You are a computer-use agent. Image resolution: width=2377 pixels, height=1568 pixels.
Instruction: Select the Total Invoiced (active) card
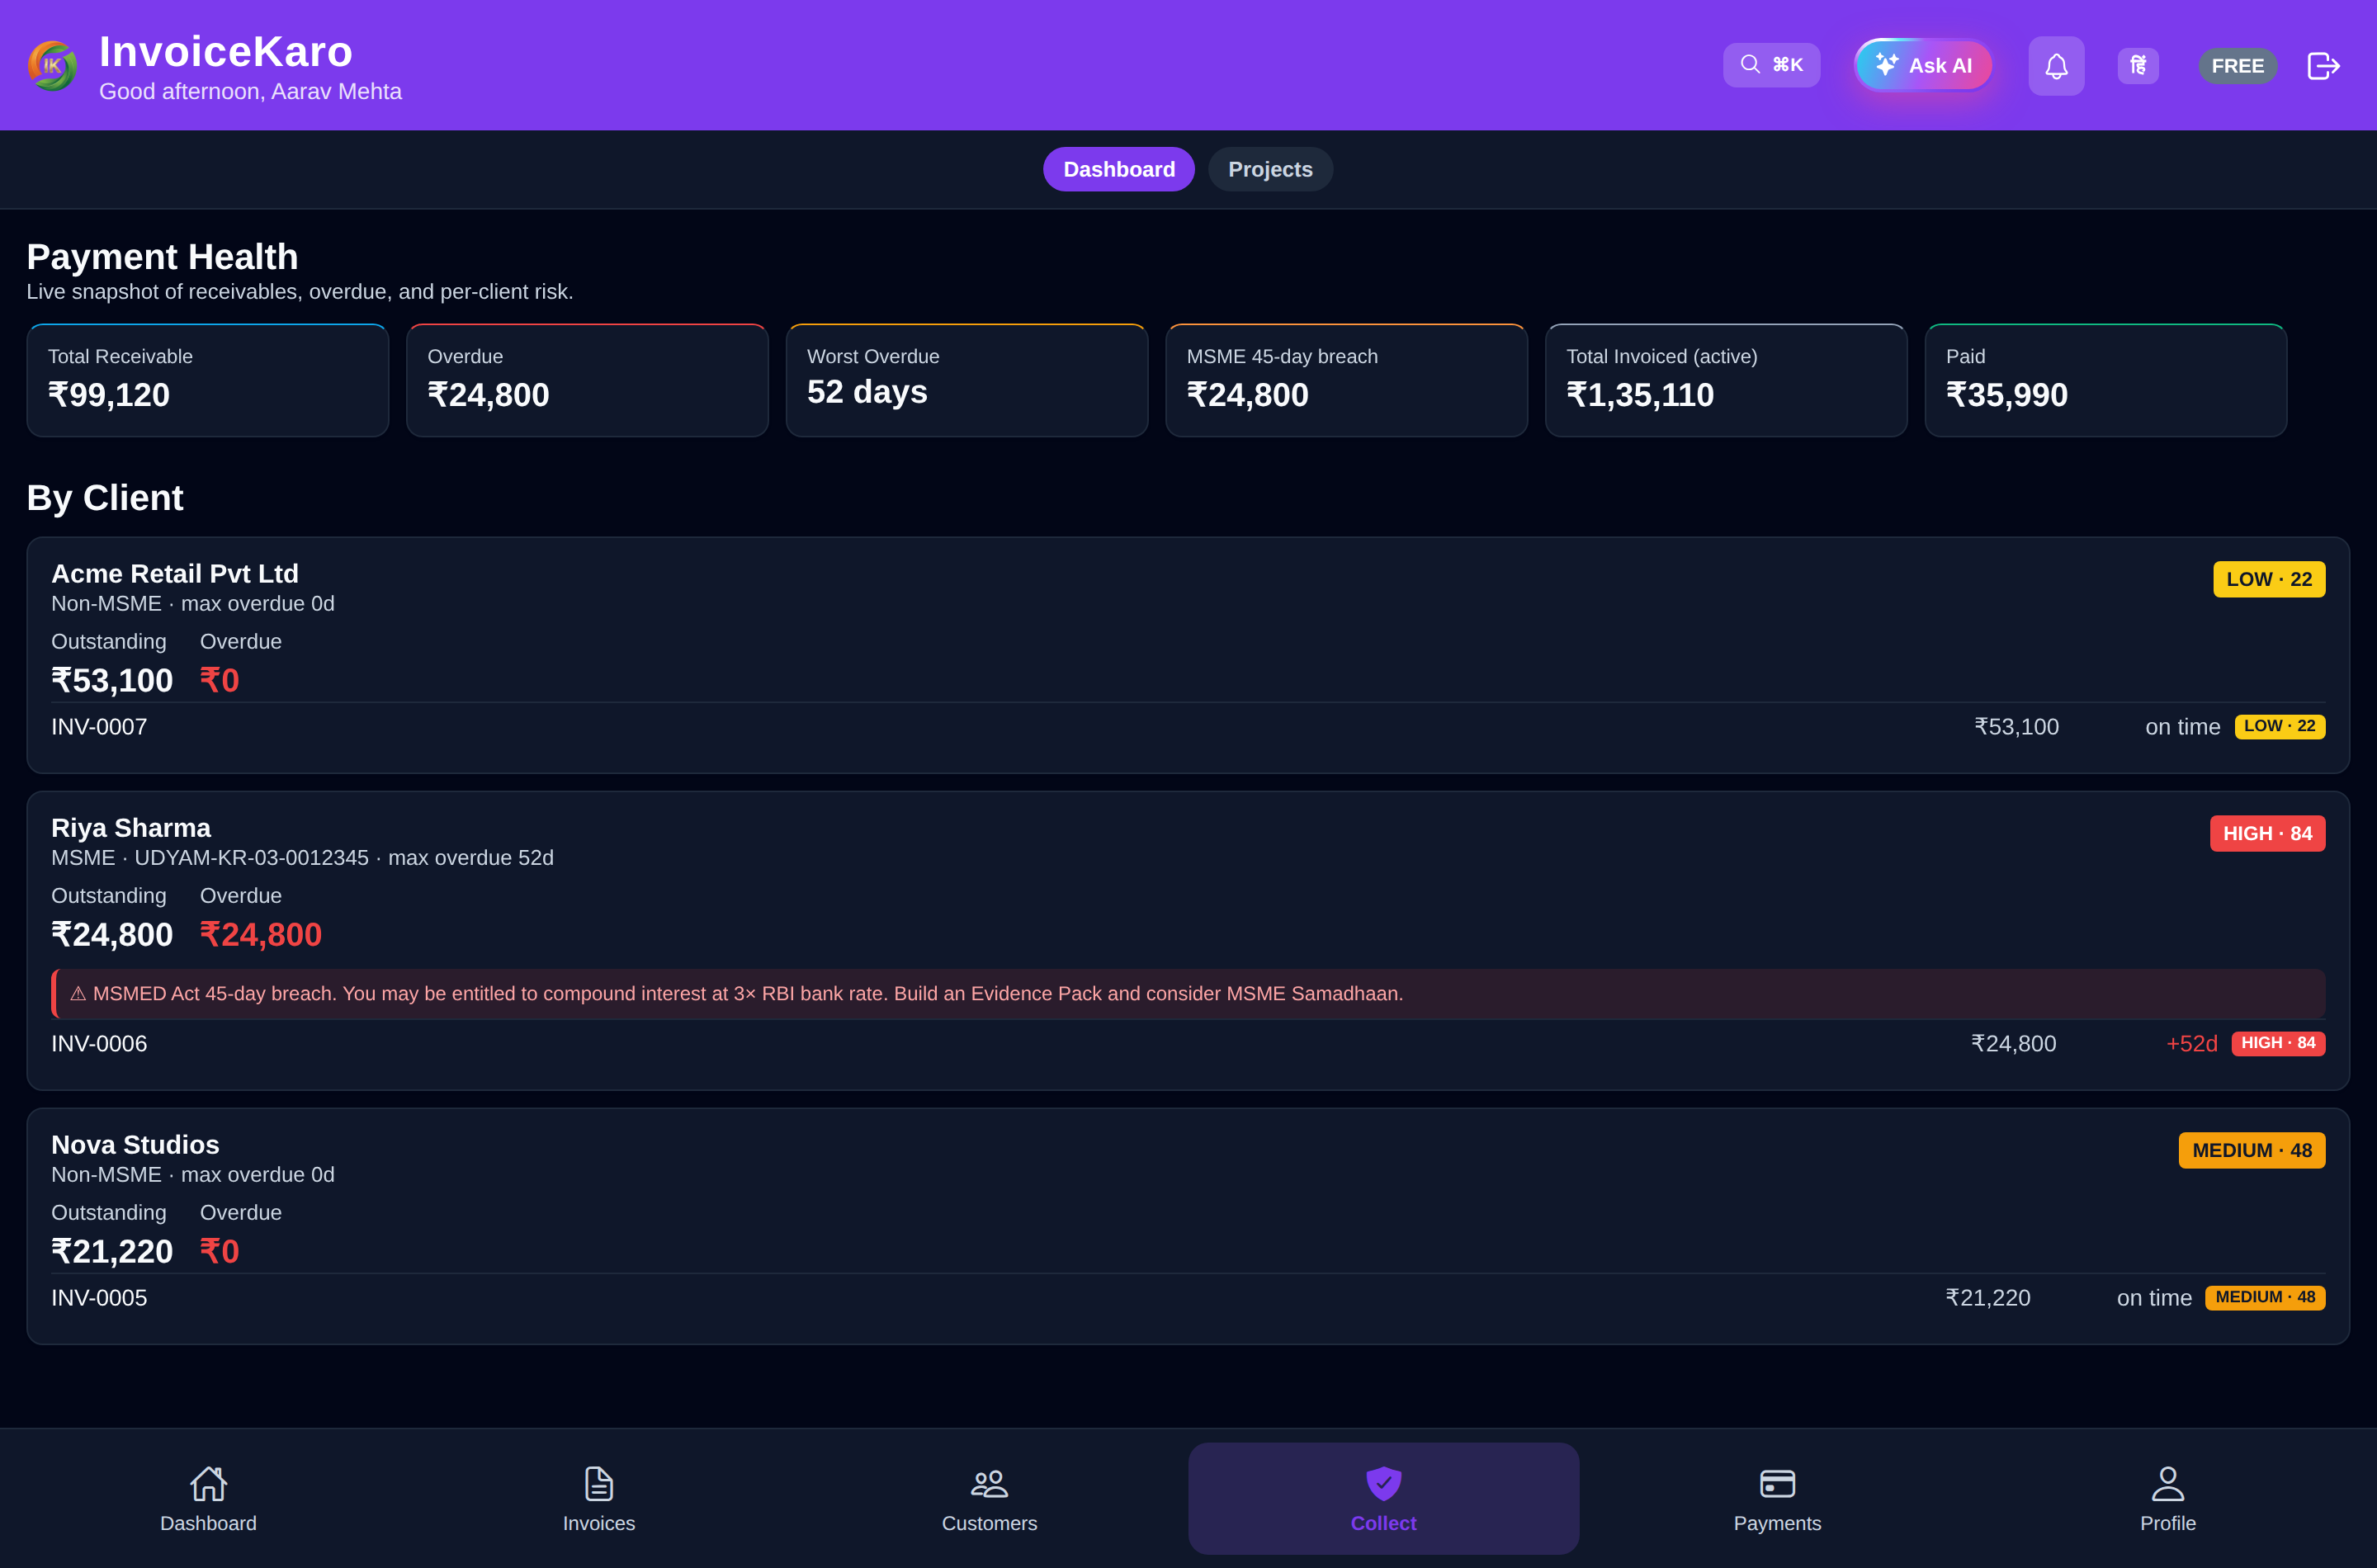pos(1726,380)
